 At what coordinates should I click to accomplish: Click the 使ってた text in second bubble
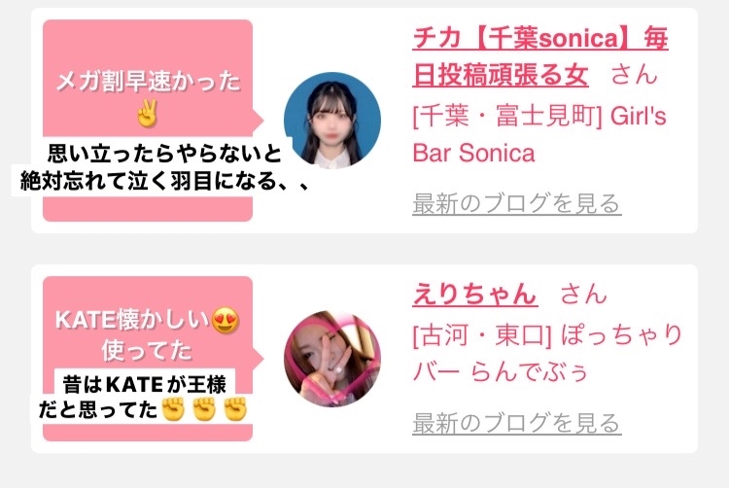(x=147, y=350)
